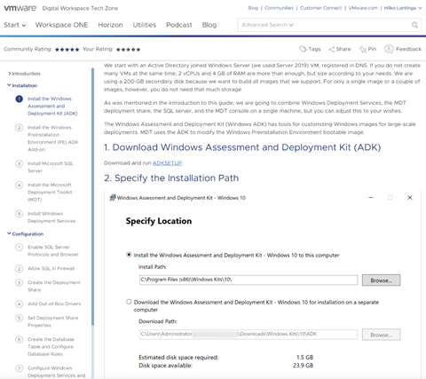Click step 2 circle for Windows PE ADK Add-on
The height and width of the screenshot is (379, 426).
pos(19,128)
